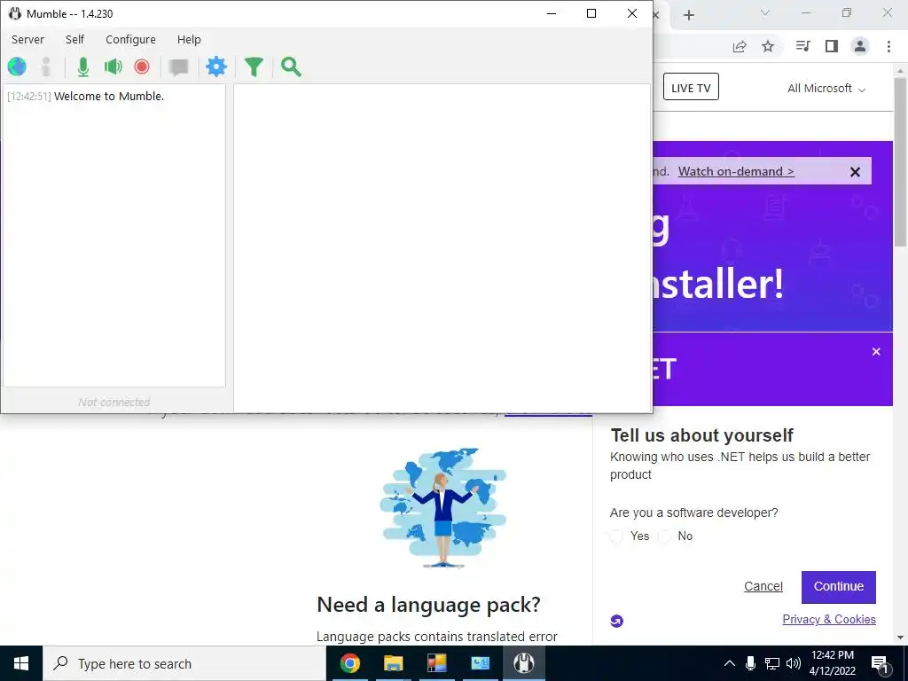Click the tray microphone icon

pos(750,663)
